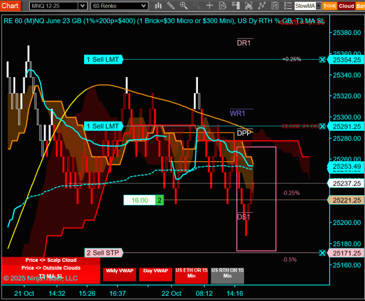The image size is (365, 301).
Task: Toggle the Chart Trader panel icon
Action: [x=235, y=6]
